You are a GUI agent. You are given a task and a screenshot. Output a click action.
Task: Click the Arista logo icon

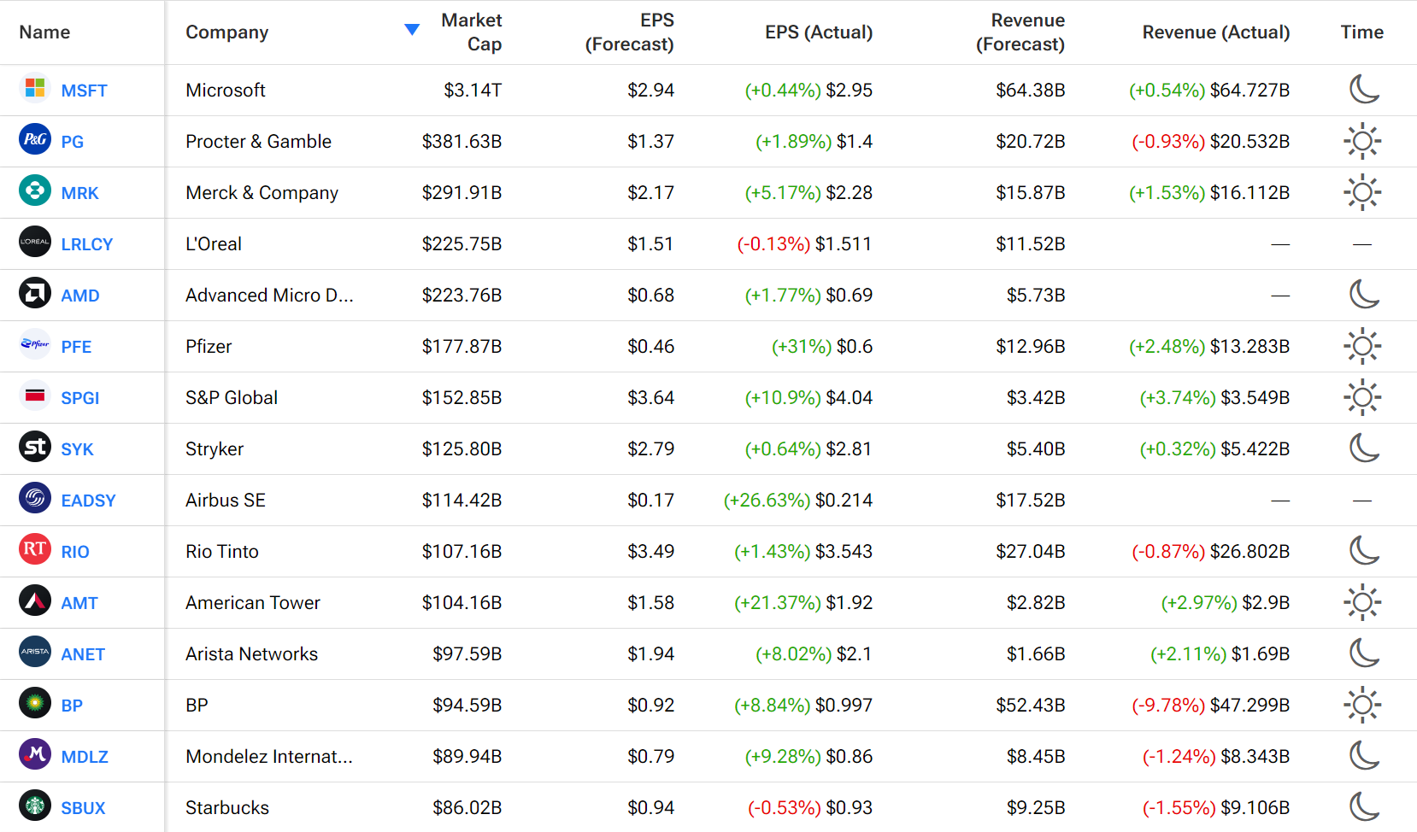click(35, 652)
